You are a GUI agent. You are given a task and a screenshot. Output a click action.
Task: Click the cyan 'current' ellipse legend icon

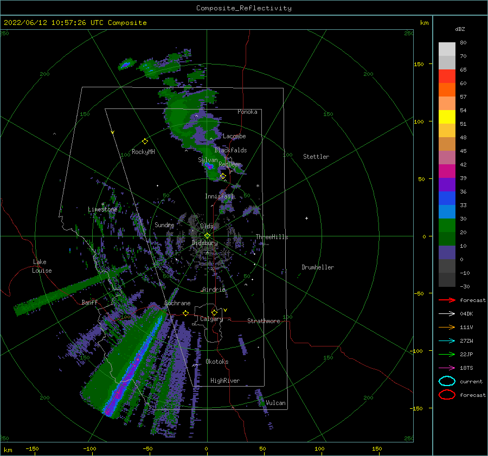coord(447,381)
